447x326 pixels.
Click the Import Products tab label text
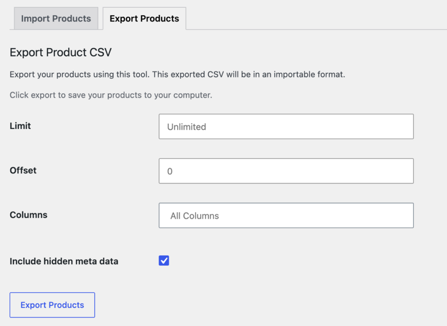point(56,18)
